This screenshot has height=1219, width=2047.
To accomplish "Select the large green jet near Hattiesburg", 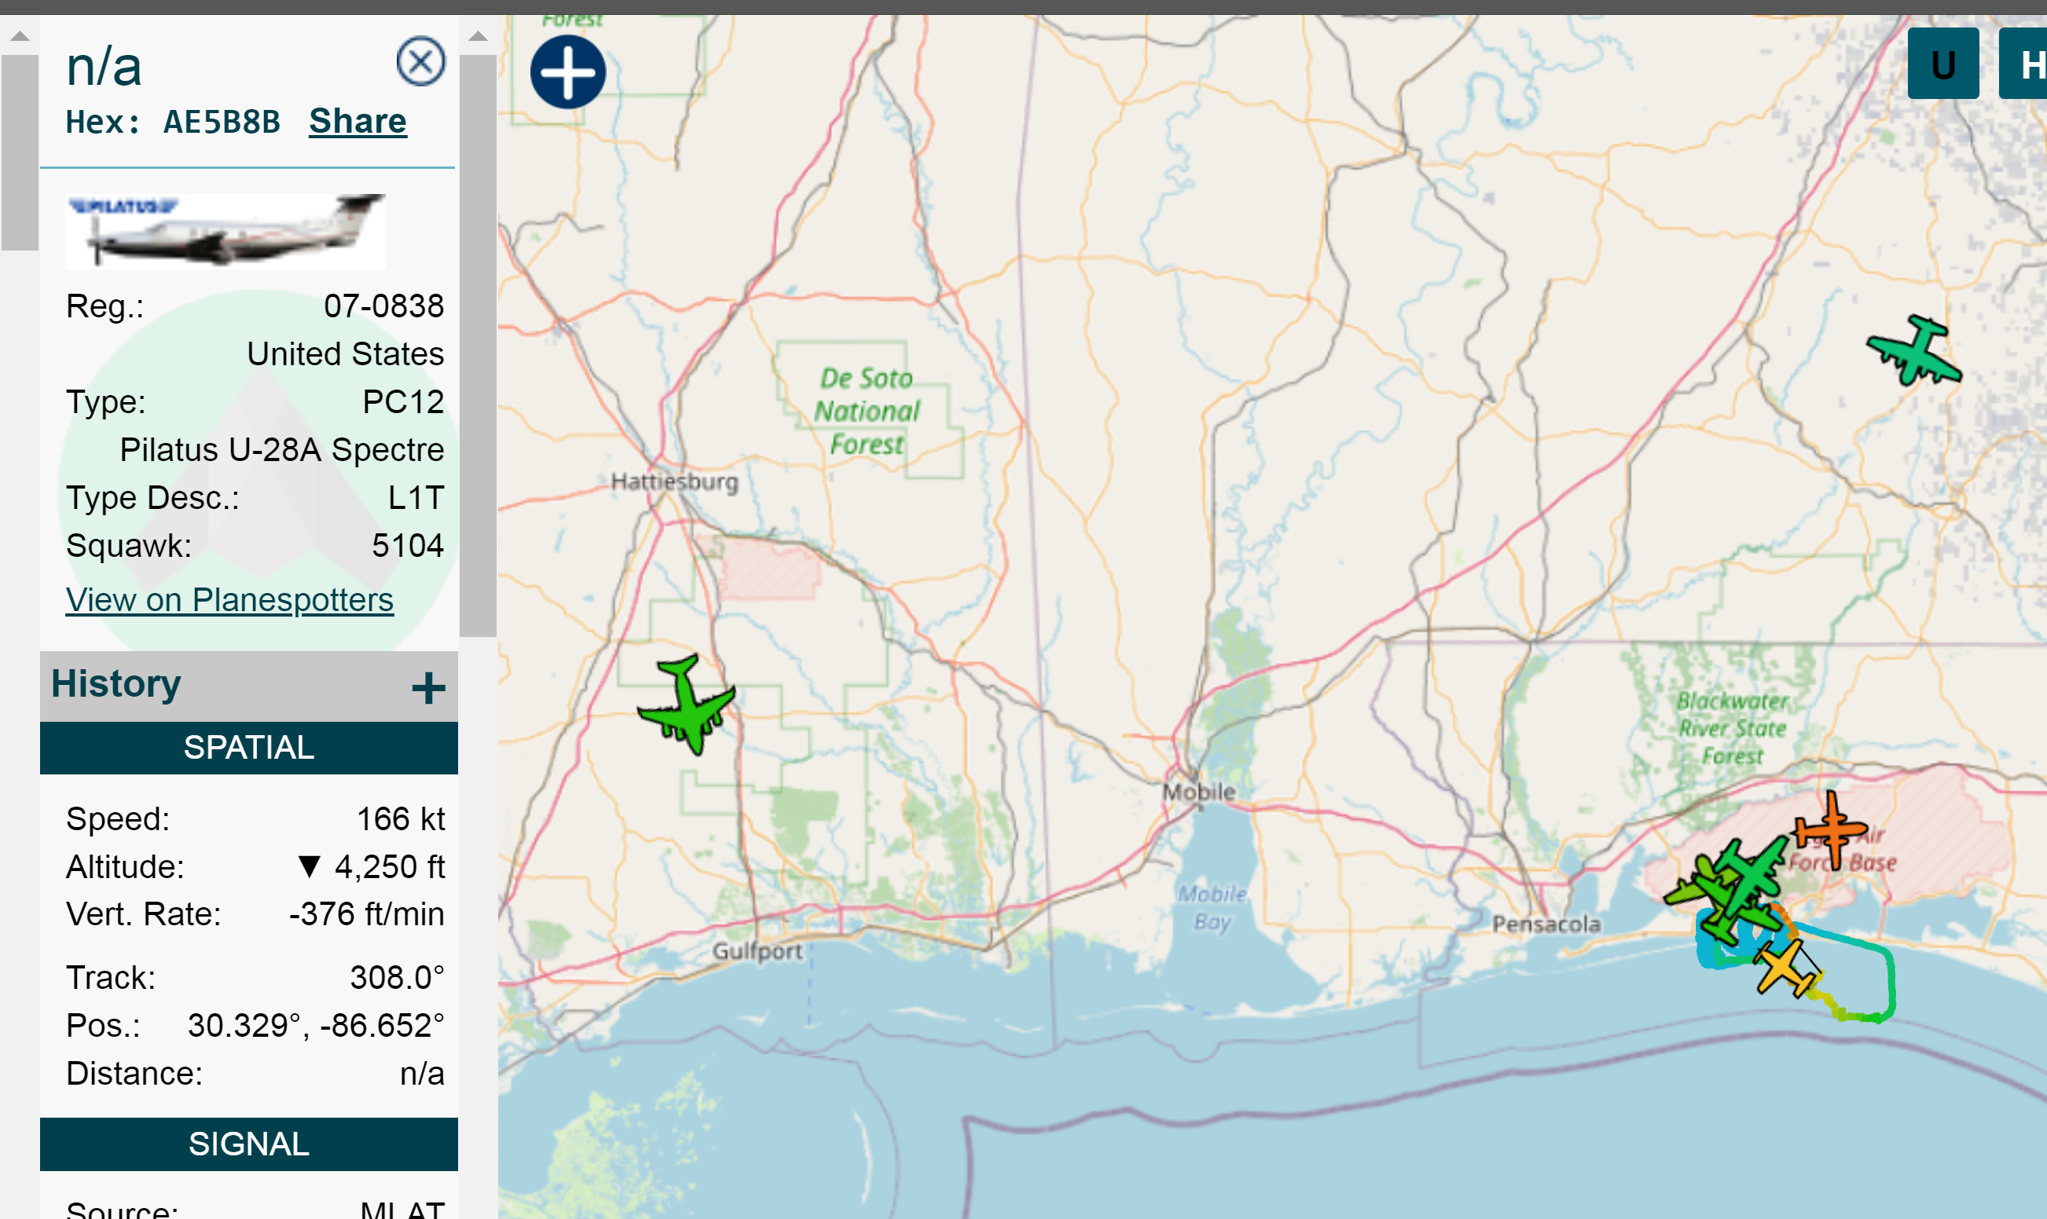I will point(687,705).
